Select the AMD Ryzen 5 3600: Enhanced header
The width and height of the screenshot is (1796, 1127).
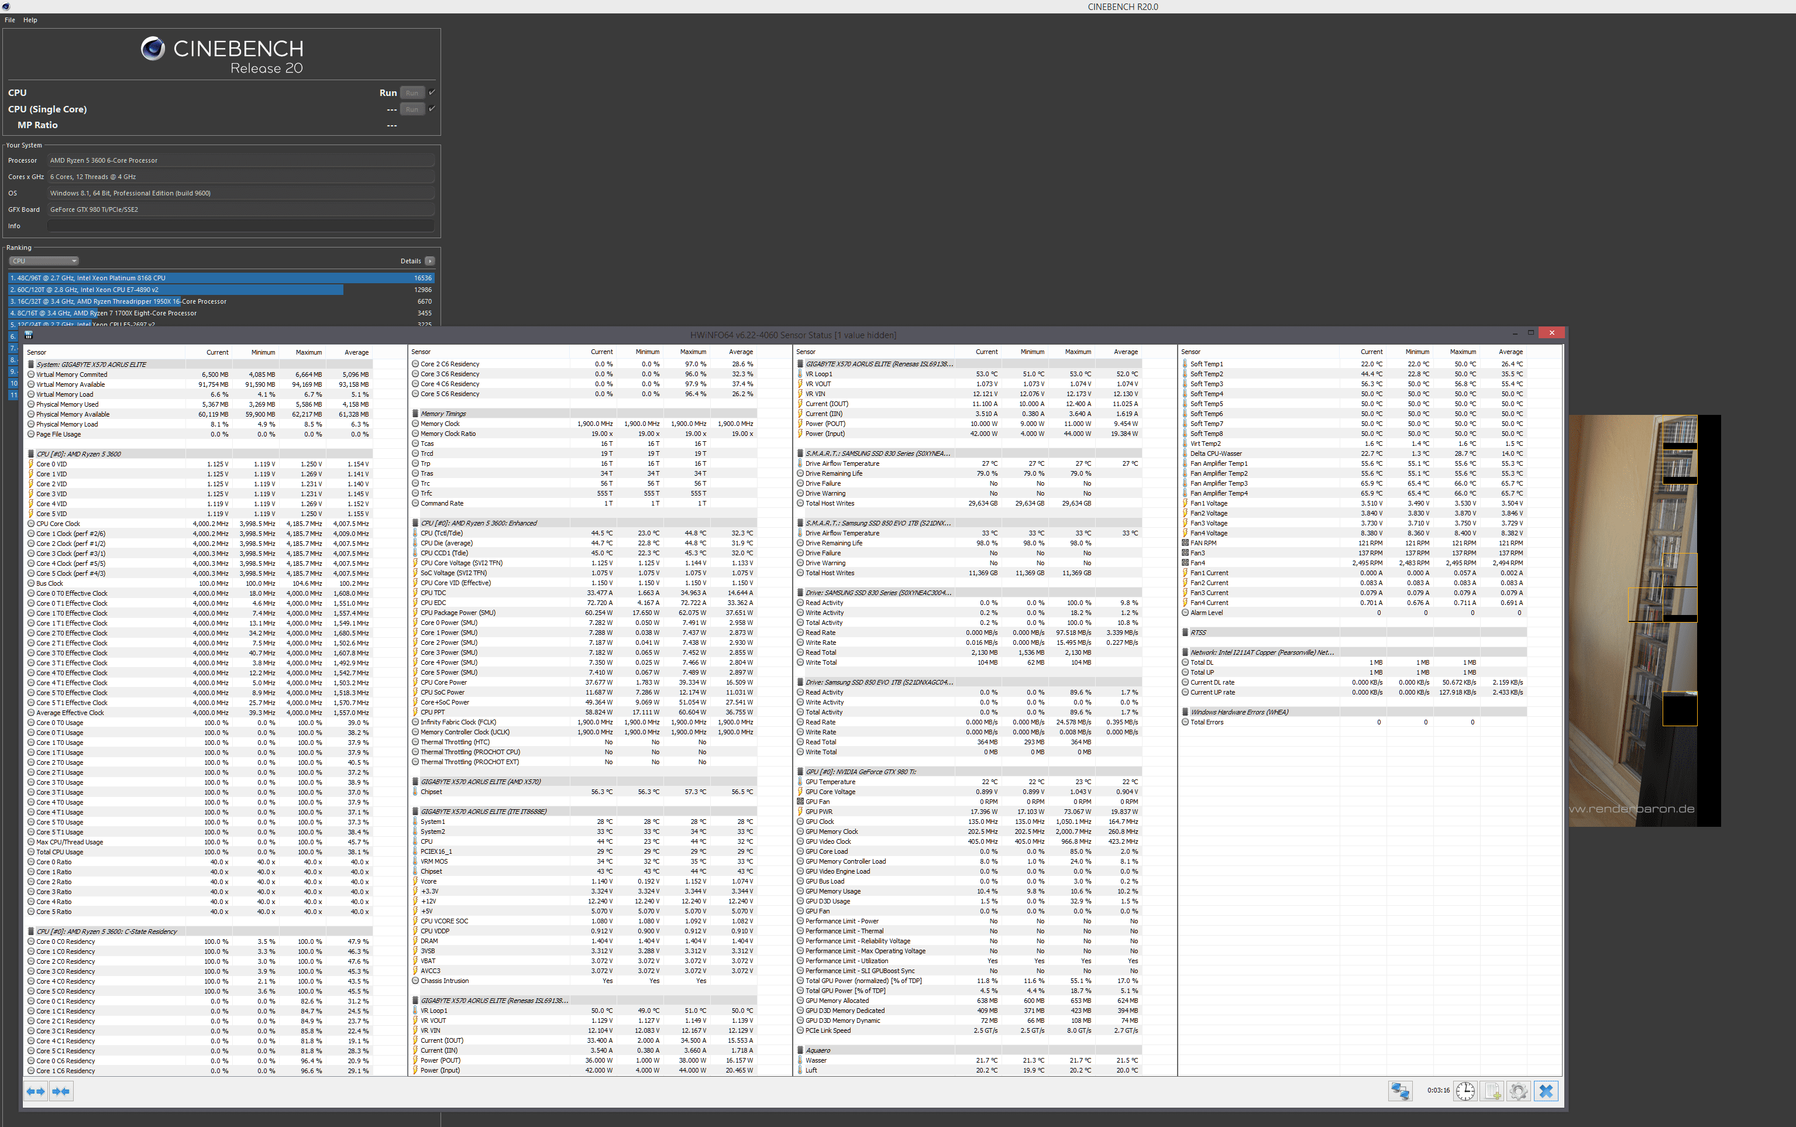point(583,523)
